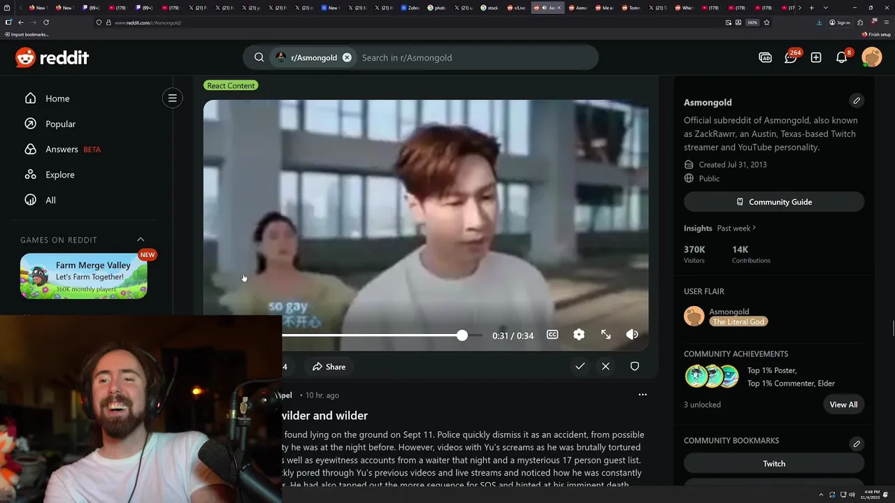Image resolution: width=895 pixels, height=503 pixels.
Task: Collapse the Games on Reddit section
Action: click(141, 240)
